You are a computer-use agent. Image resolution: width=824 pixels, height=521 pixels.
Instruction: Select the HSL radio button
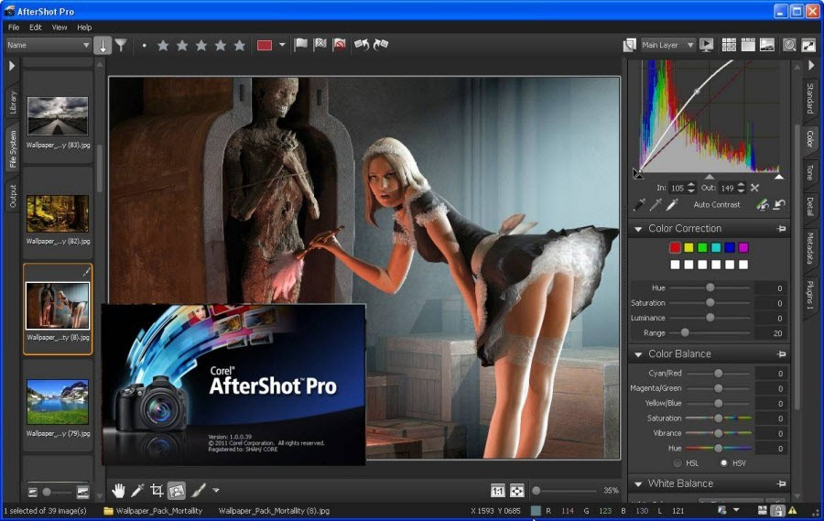coord(678,462)
